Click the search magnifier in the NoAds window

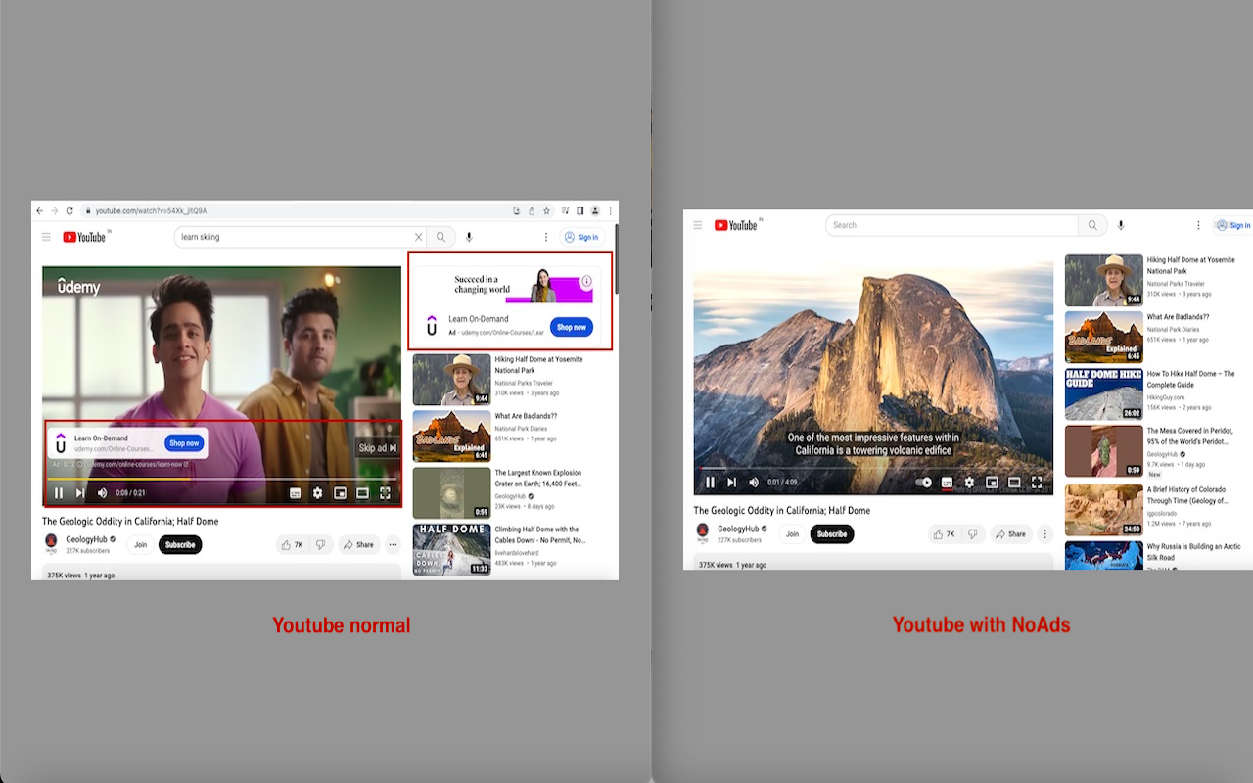tap(1092, 225)
